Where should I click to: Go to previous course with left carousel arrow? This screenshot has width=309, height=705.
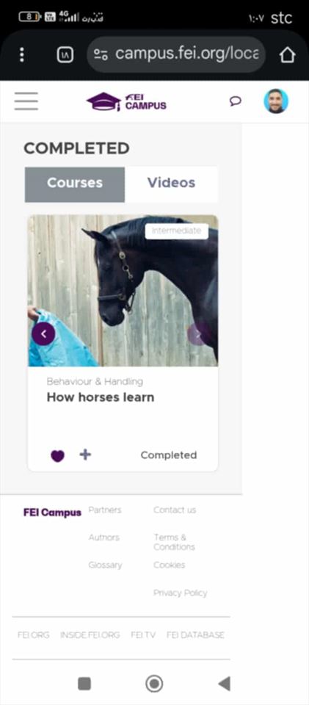(43, 333)
